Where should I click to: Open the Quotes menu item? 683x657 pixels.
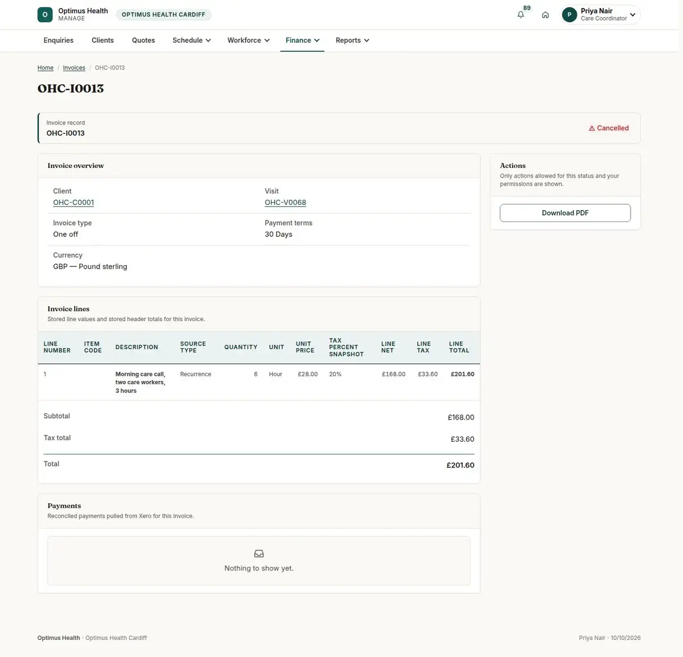point(143,40)
